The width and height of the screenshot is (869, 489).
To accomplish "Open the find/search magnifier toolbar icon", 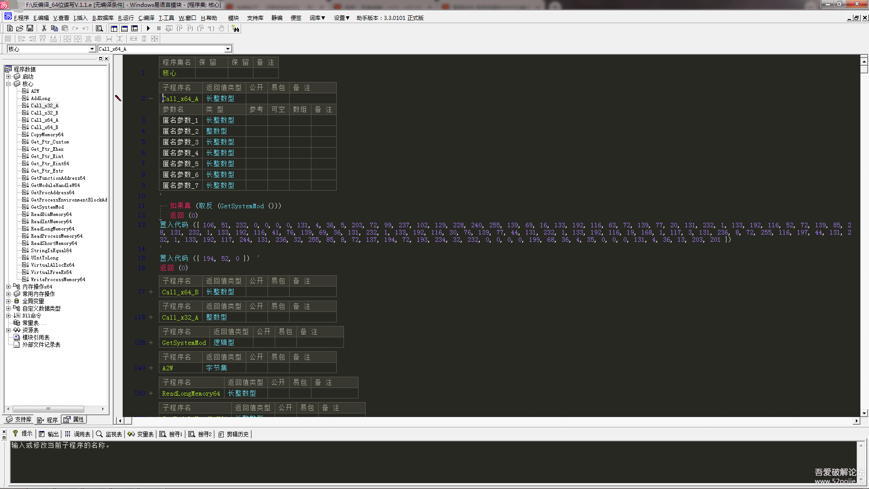I will click(100, 28).
